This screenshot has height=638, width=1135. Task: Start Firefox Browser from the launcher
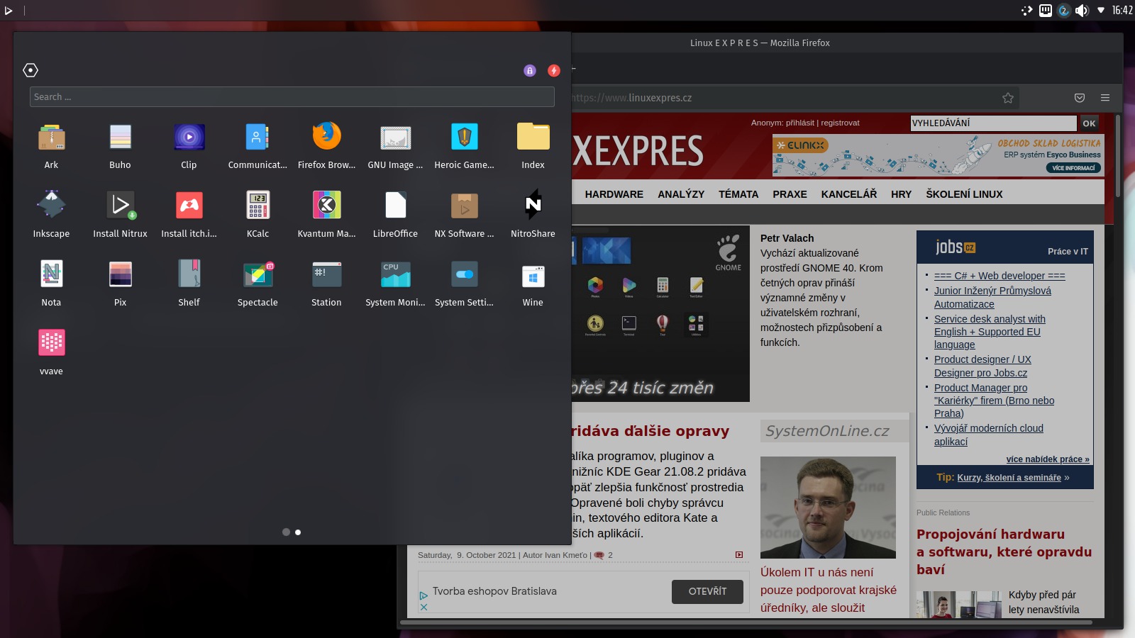click(326, 146)
